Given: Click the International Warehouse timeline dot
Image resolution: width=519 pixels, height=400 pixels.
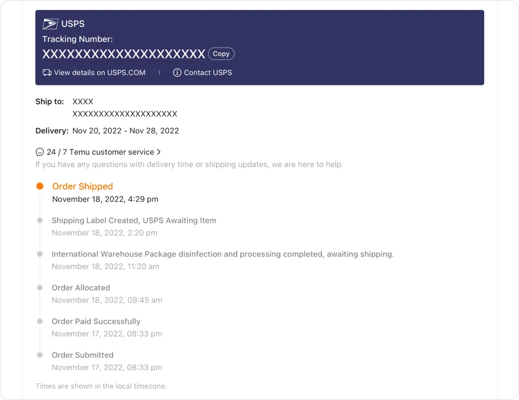Looking at the screenshot, I should pyautogui.click(x=40, y=254).
